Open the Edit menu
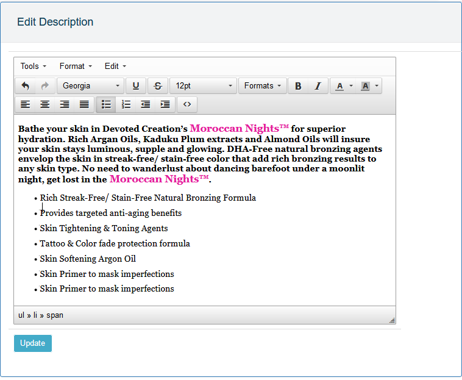This screenshot has width=462, height=380. pos(116,66)
